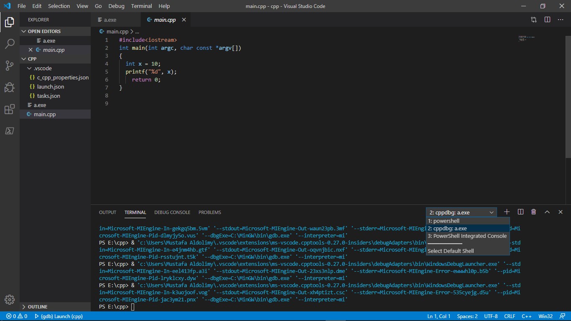The height and width of the screenshot is (321, 571).
Task: Open the terminal selector dropdown
Action: pos(461,212)
